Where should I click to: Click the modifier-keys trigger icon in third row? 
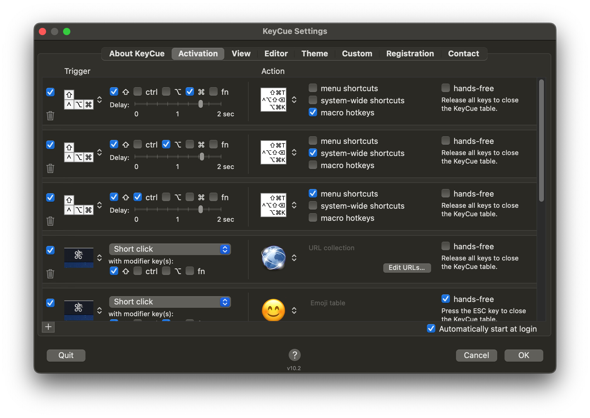point(79,205)
